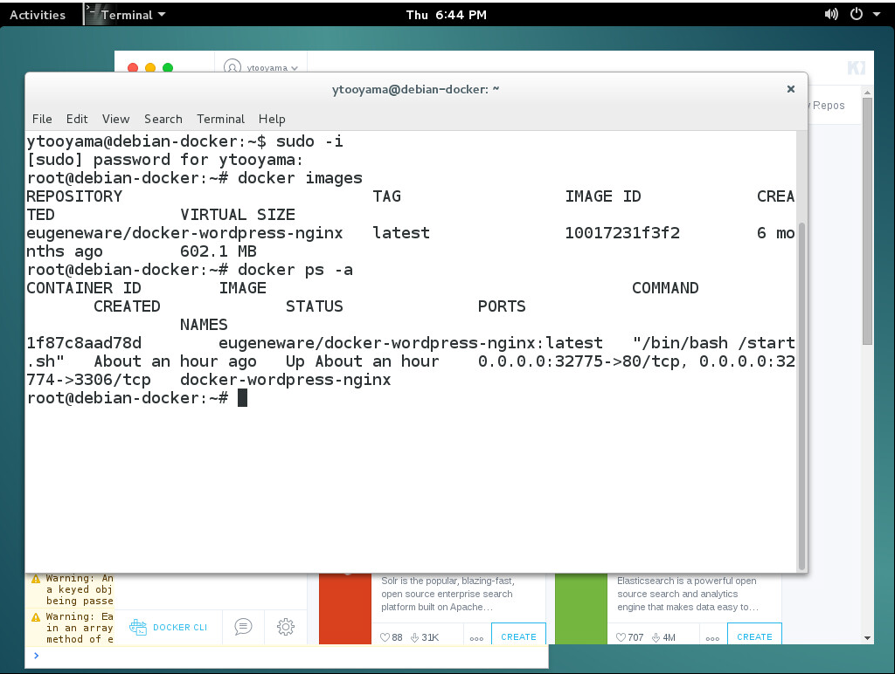
Task: Open the Activities overview
Action: point(38,15)
